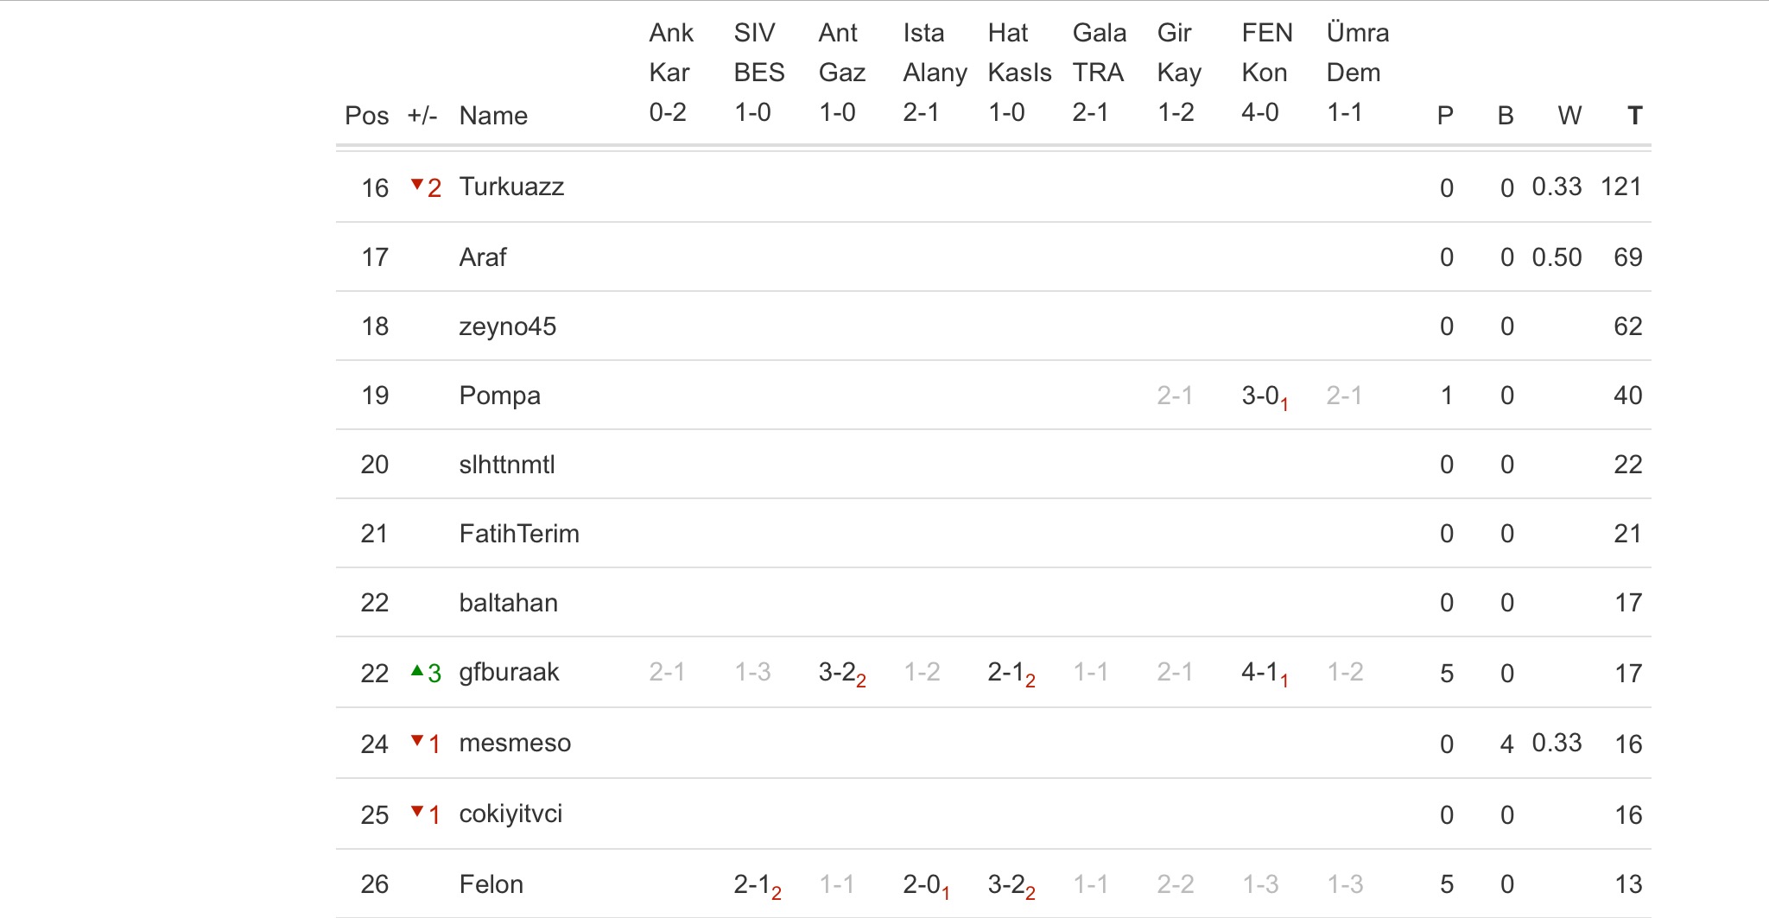This screenshot has width=1769, height=918.
Task: Click gfburaak's 3-2 Ant Gaz prediction
Action: 838,672
